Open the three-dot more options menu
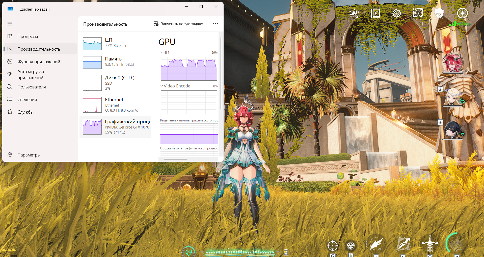Image resolution: width=484 pixels, height=257 pixels. [216, 24]
